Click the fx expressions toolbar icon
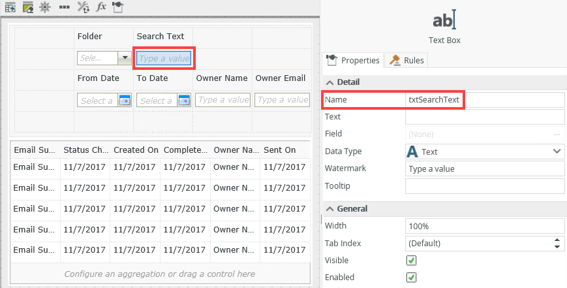The image size is (567, 288). (101, 7)
